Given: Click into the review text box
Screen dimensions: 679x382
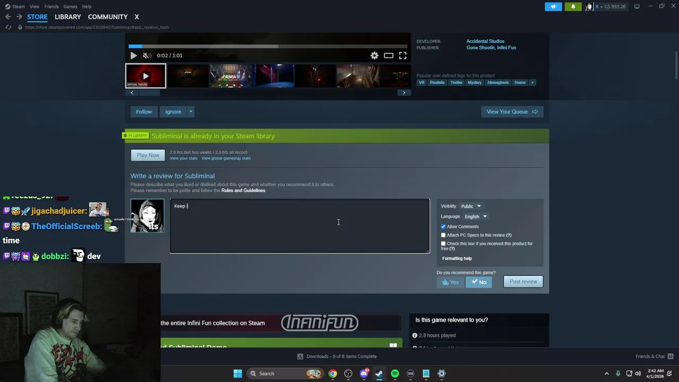Looking at the screenshot, I should pos(300,226).
